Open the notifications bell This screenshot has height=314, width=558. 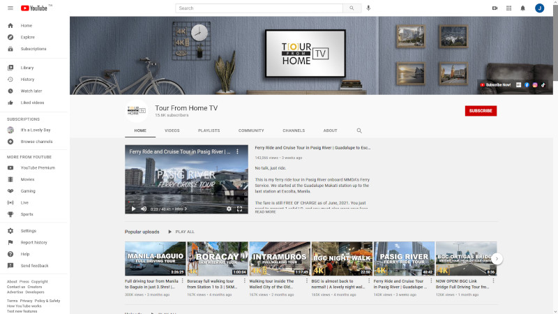(524, 8)
